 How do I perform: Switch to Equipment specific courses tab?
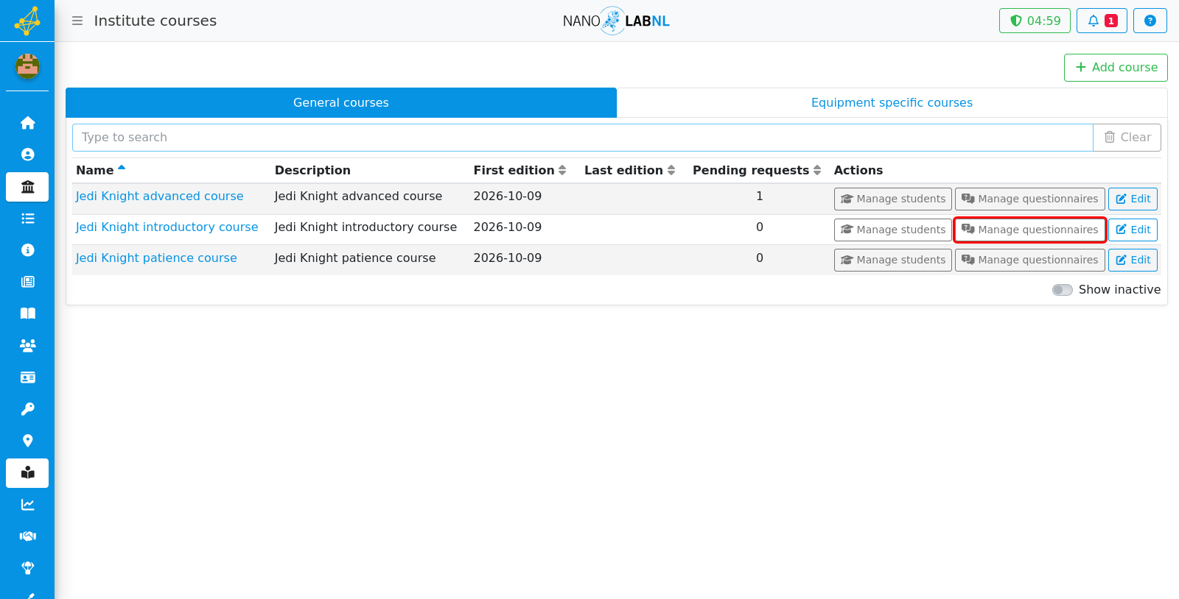892,103
